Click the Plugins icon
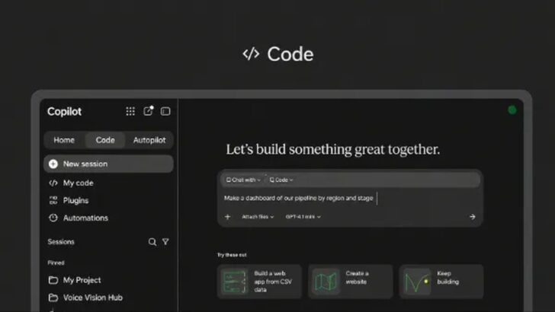The image size is (555, 312). click(x=53, y=200)
